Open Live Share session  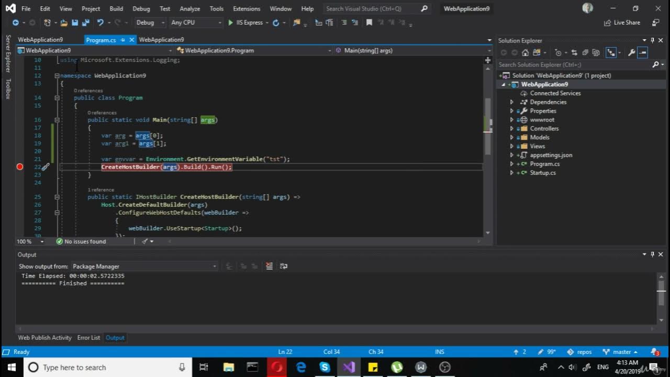pos(622,23)
